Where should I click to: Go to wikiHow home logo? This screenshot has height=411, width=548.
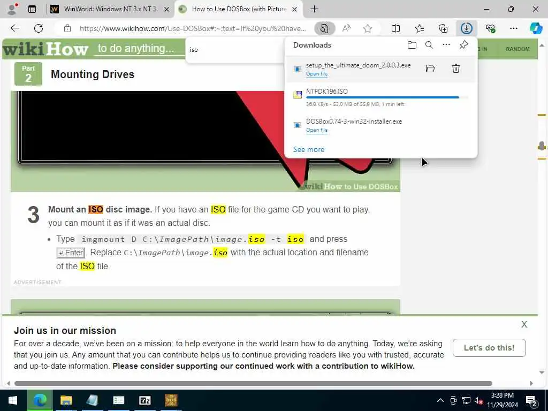coord(45,49)
